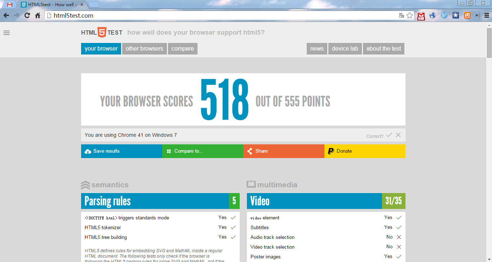Open the browser home page icon
492x262 pixels.
coord(37,16)
